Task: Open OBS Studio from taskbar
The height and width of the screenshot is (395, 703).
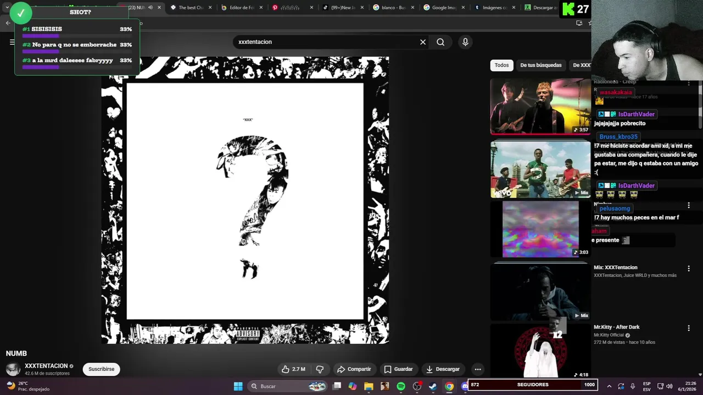Action: (417, 386)
